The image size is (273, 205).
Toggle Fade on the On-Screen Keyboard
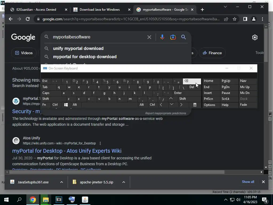(x=248, y=105)
